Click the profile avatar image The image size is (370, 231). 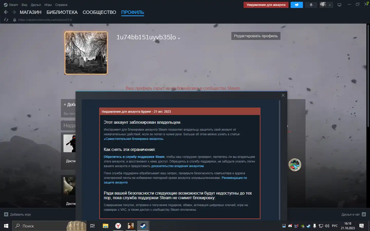click(86, 53)
